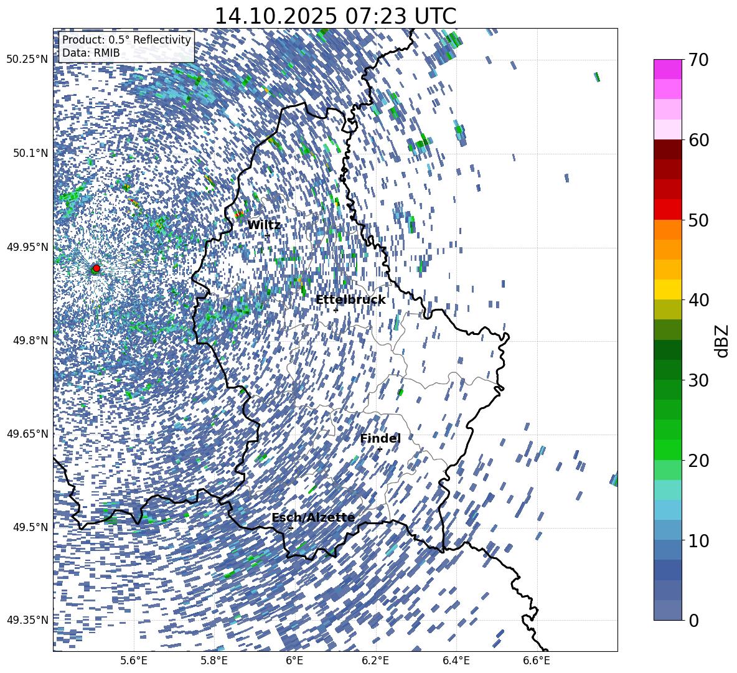Pick the yellow swatch above 40 dBZ
The image size is (737, 673).
tap(668, 289)
